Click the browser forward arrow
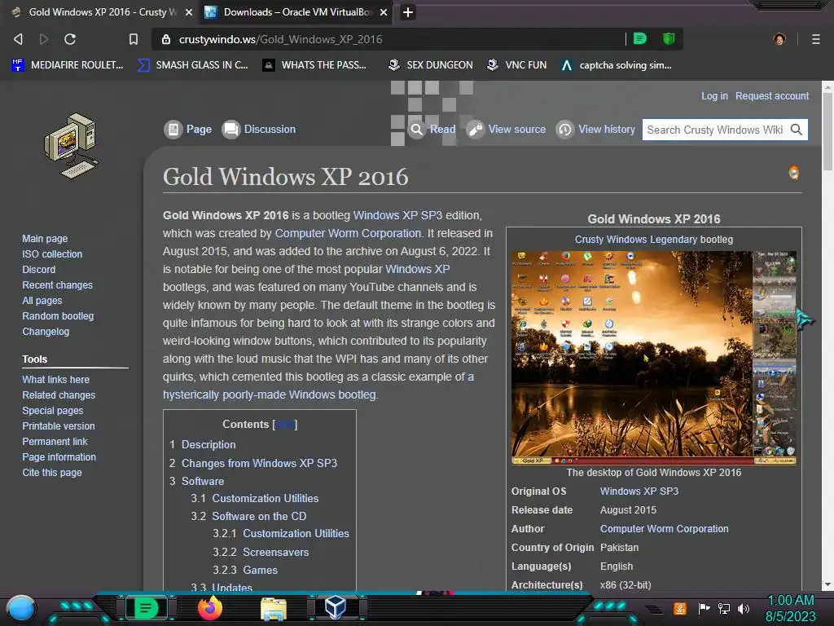Image resolution: width=834 pixels, height=626 pixels. (x=44, y=39)
